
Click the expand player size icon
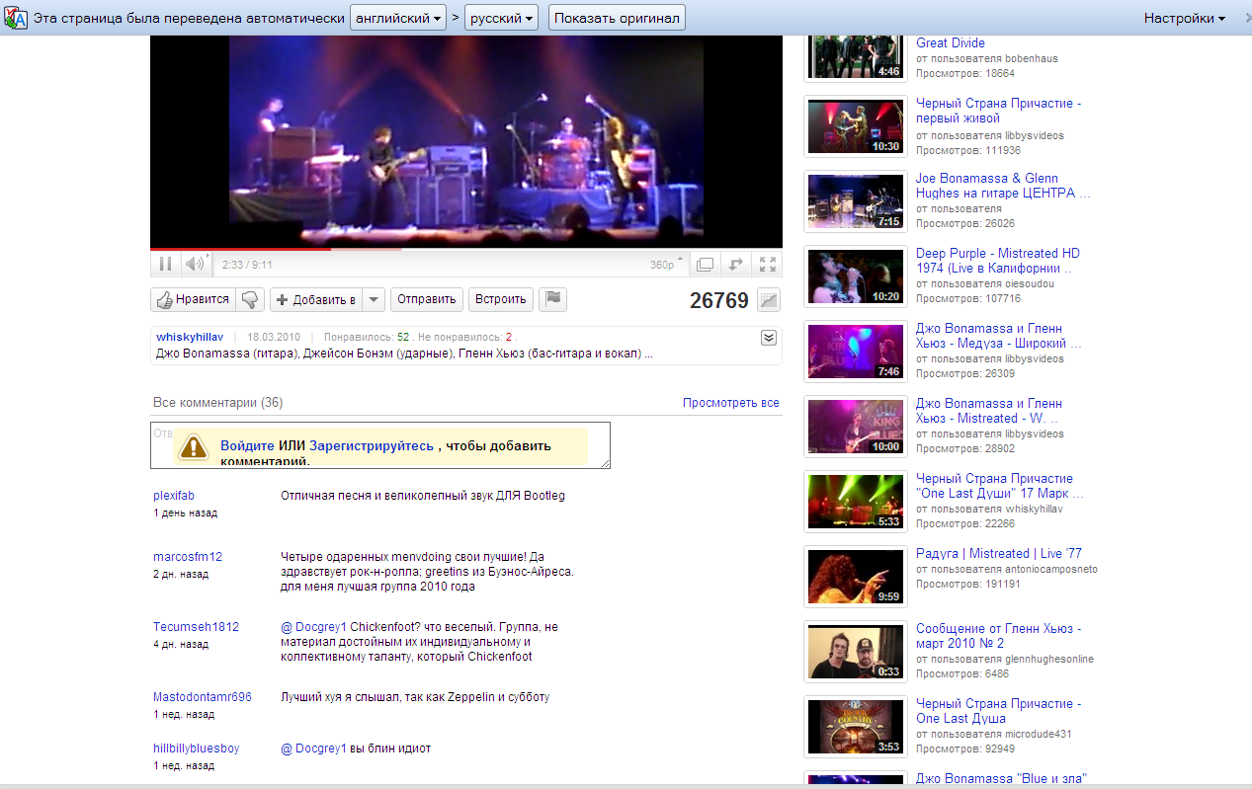point(735,264)
